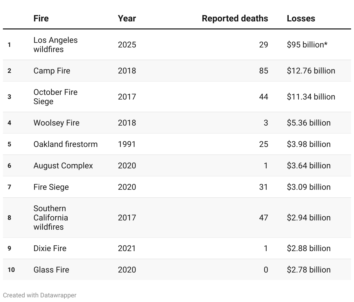Select the August Complex cell
Image resolution: width=354 pixels, height=302 pixels.
[63, 166]
